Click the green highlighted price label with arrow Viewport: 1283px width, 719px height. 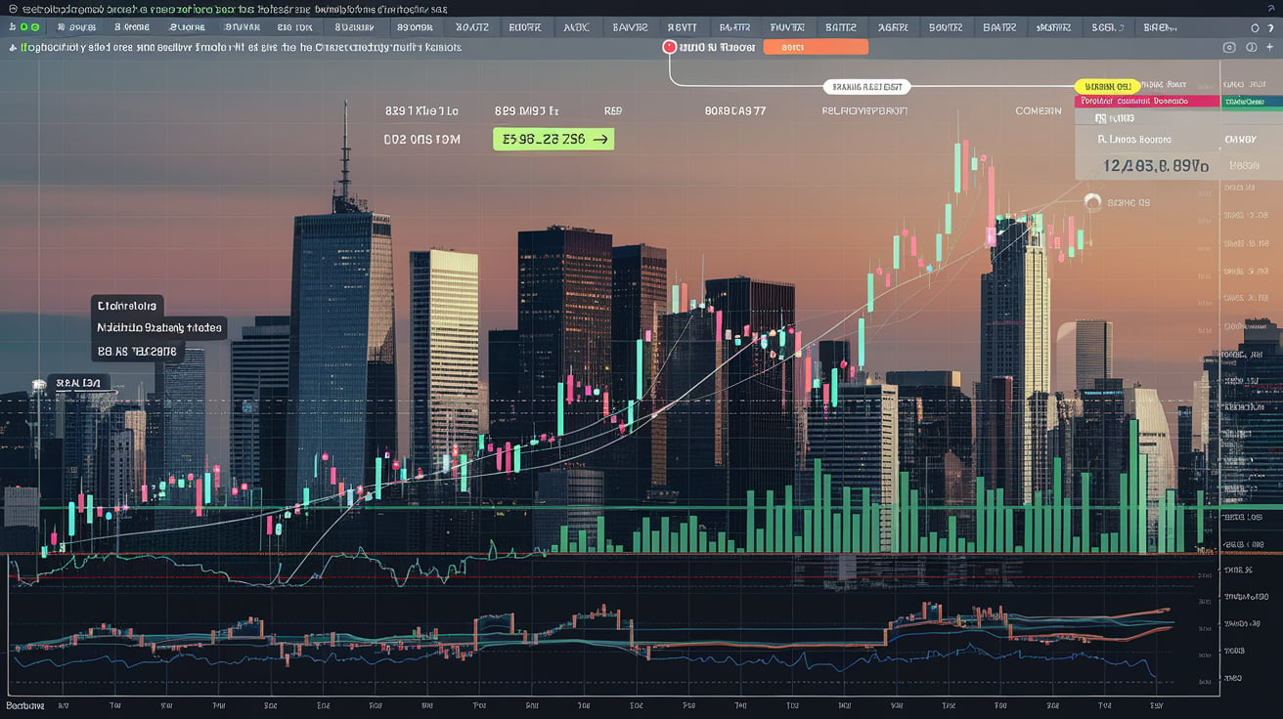pyautogui.click(x=553, y=140)
